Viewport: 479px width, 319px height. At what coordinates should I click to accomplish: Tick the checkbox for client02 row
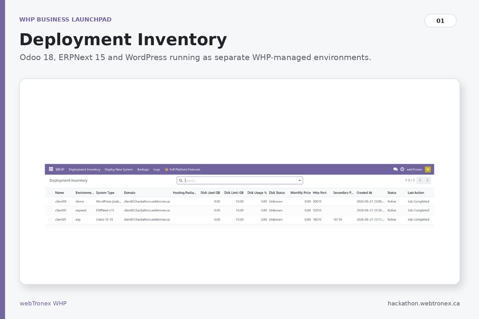[51, 210]
